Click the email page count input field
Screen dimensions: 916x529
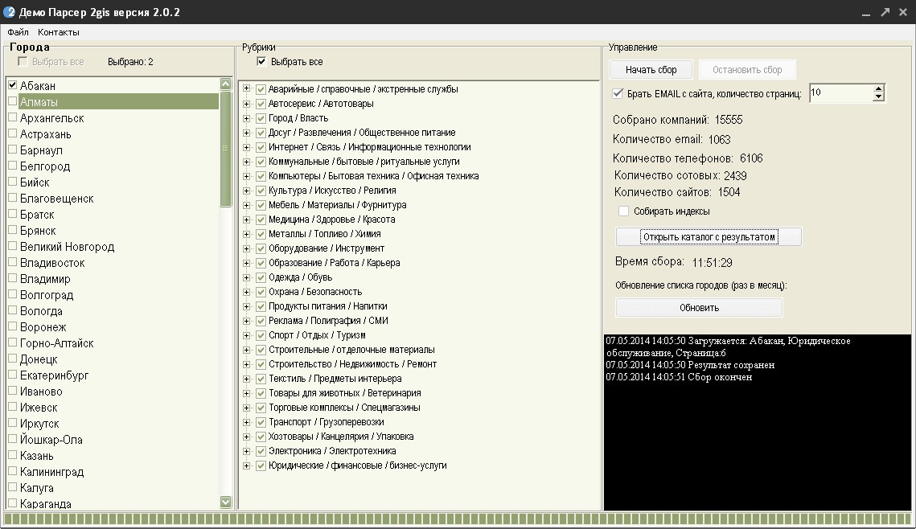click(839, 93)
